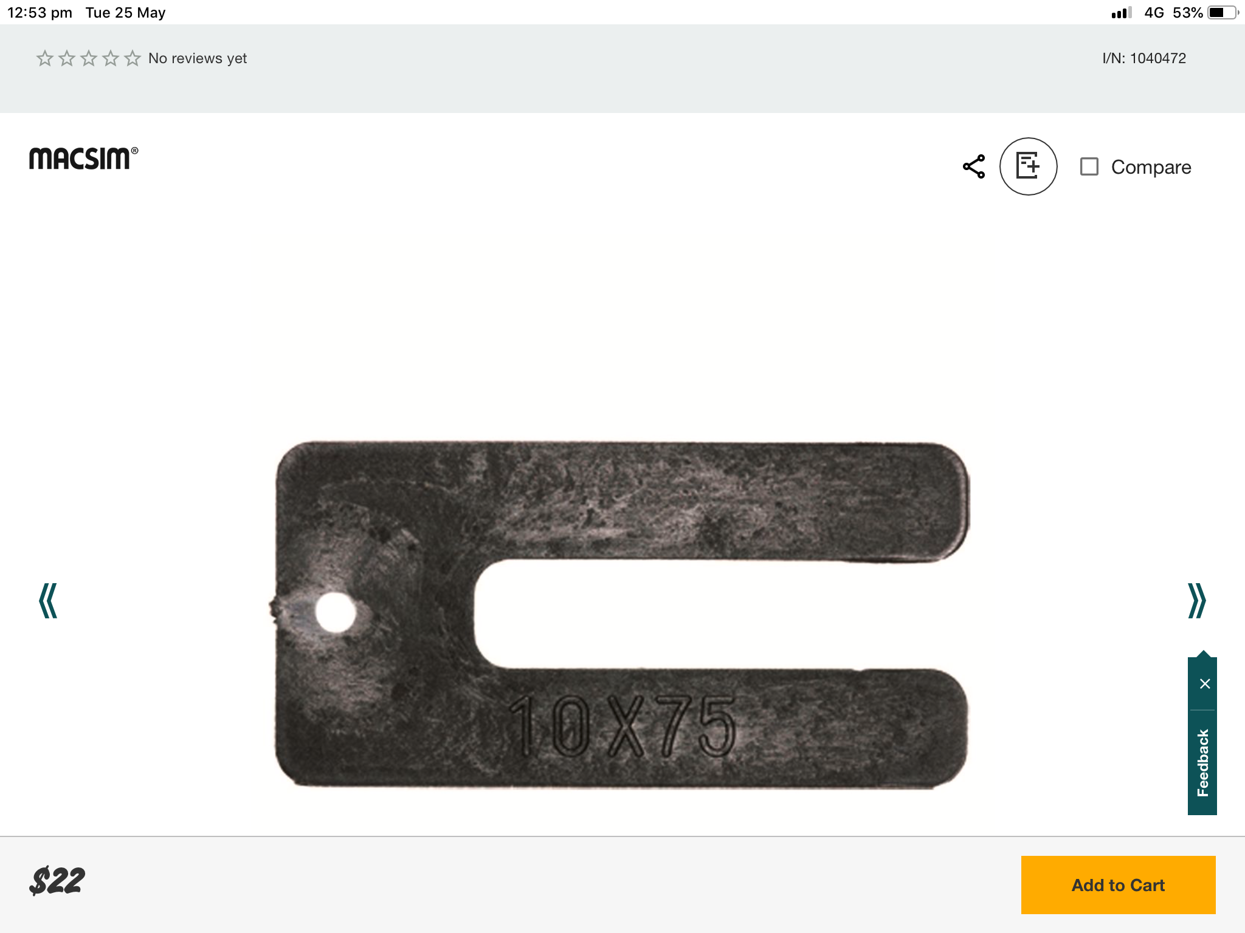
Task: Click the fifth rating star
Action: [x=133, y=58]
